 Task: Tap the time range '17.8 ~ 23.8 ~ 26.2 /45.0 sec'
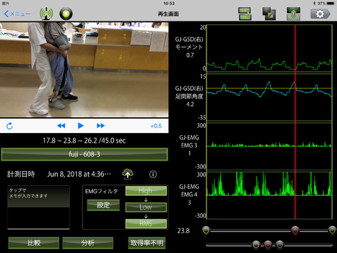coord(85,141)
